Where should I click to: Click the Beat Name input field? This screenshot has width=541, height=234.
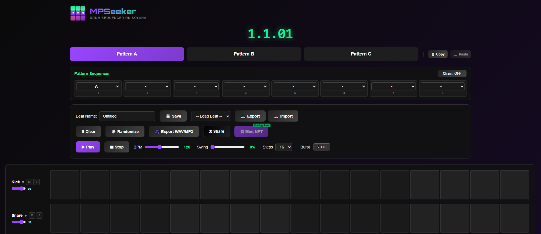pos(127,116)
